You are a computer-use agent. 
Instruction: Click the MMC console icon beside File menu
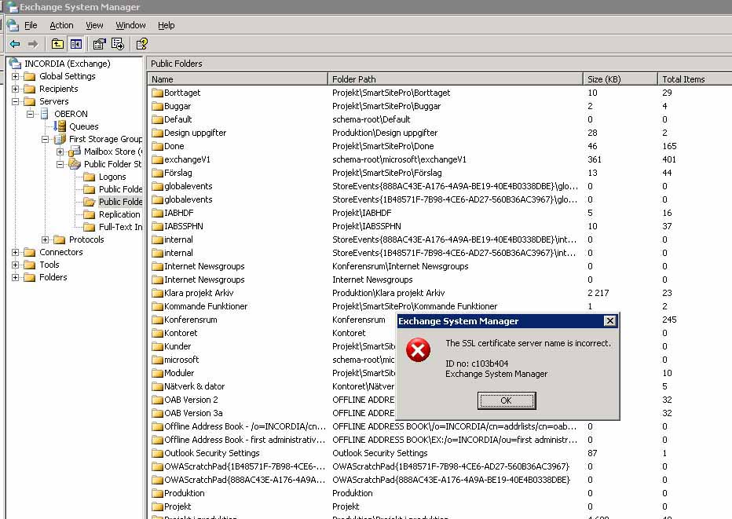[13, 25]
